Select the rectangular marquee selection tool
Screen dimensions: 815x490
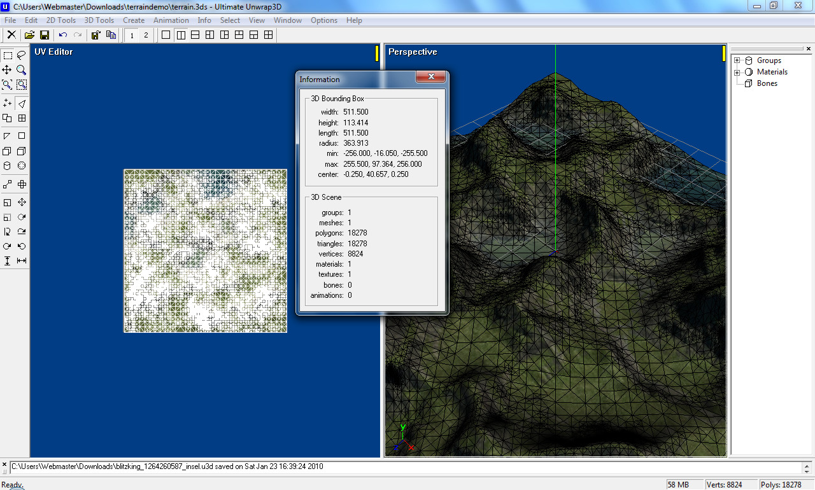pos(8,55)
